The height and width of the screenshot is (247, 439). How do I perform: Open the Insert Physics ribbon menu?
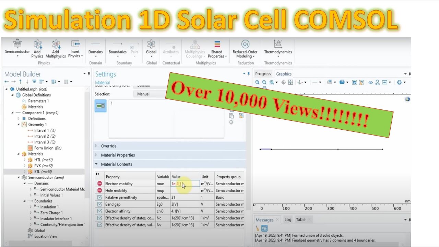(75, 48)
